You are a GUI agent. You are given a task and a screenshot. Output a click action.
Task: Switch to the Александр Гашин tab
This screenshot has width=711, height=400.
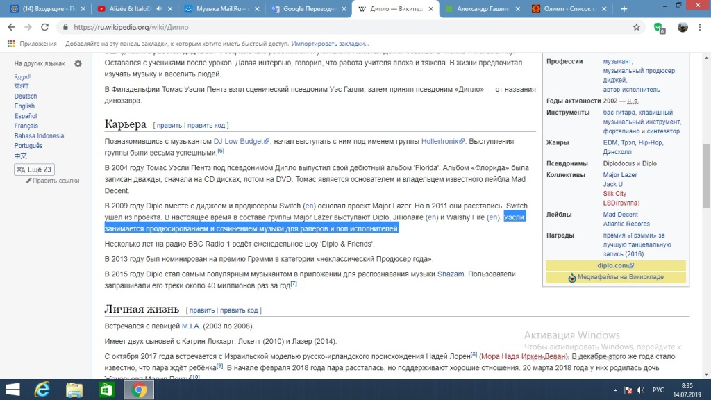[x=483, y=8]
